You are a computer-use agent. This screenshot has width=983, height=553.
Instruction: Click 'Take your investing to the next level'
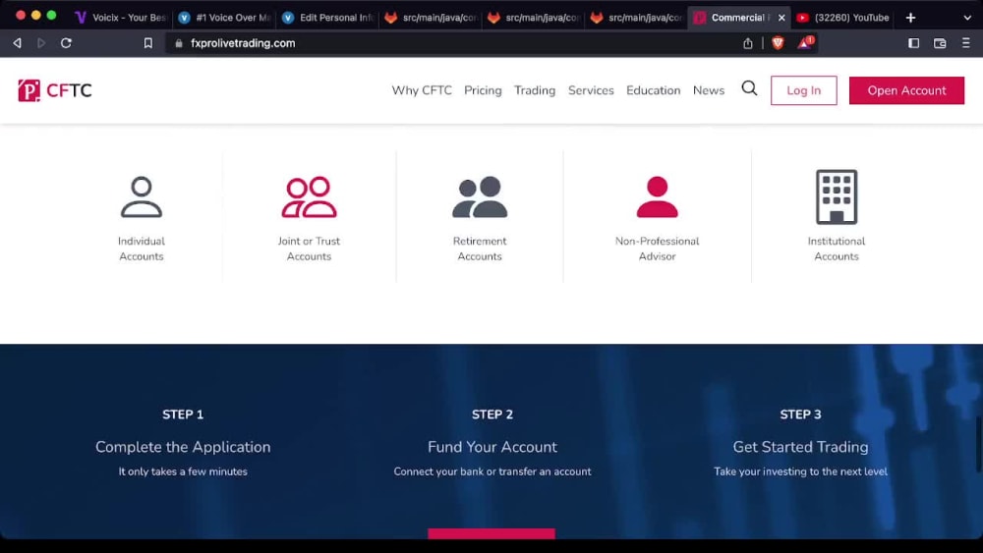point(800,471)
